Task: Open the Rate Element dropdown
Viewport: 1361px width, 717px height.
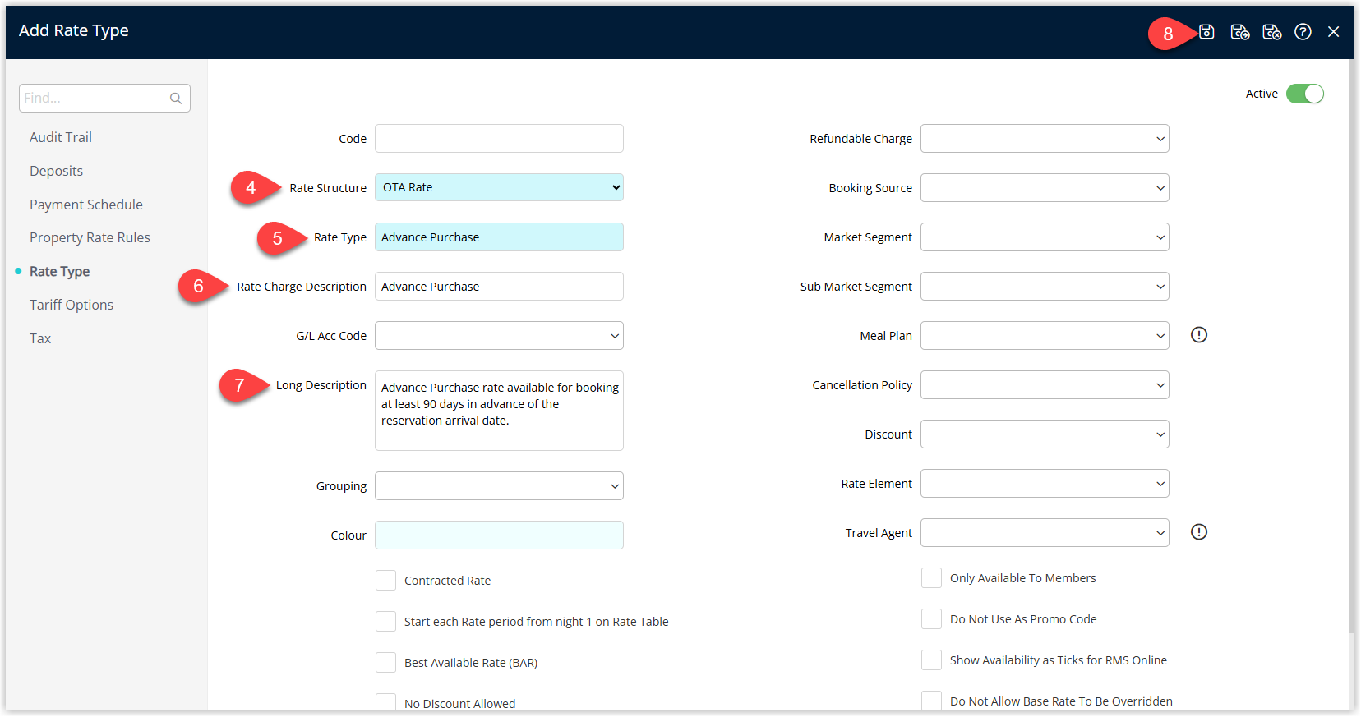Action: (x=1045, y=483)
